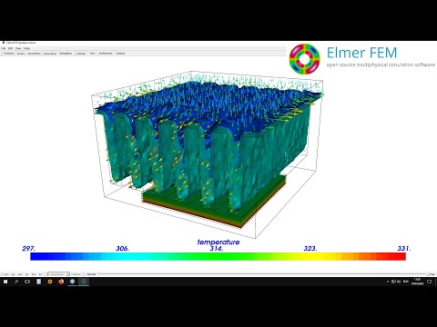Toggle the Vectors toolbar button

21,54
